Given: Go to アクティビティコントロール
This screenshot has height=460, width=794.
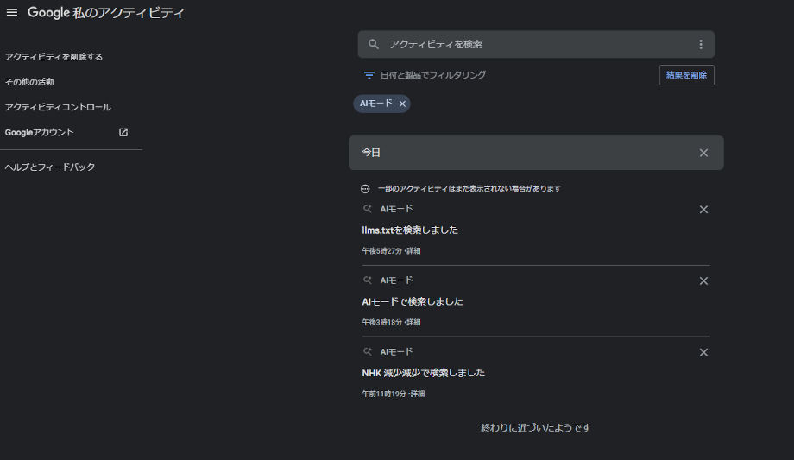Looking at the screenshot, I should (58, 107).
